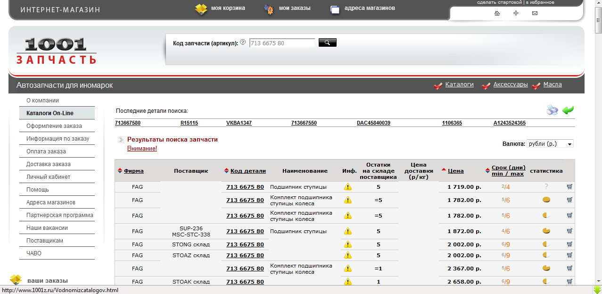Click the Аксессуары link in the header
This screenshot has width=602, height=294.
(511, 85)
